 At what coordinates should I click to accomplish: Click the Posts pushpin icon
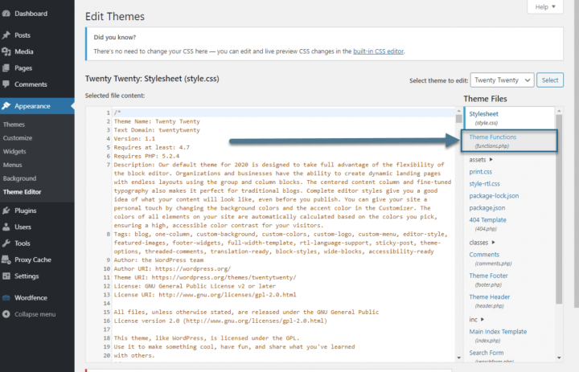(6, 35)
